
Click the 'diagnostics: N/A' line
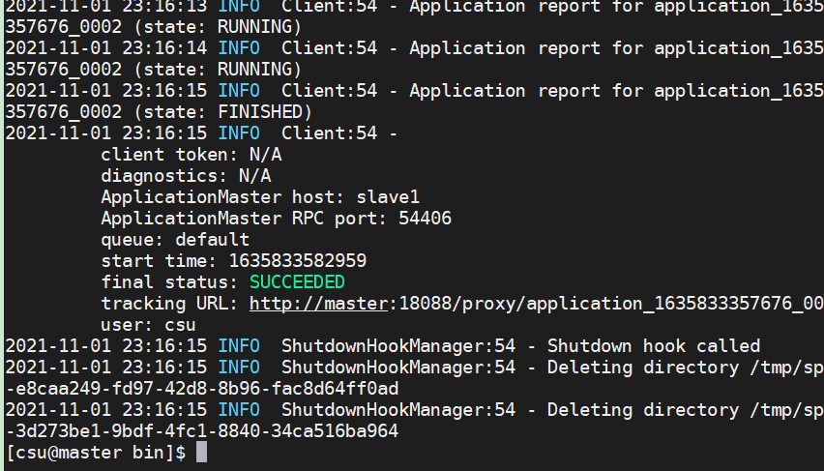coord(186,176)
